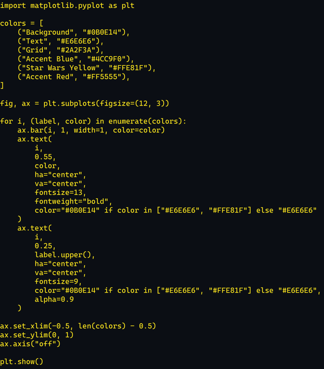Click the alpha=0.9 argument

tap(54, 299)
